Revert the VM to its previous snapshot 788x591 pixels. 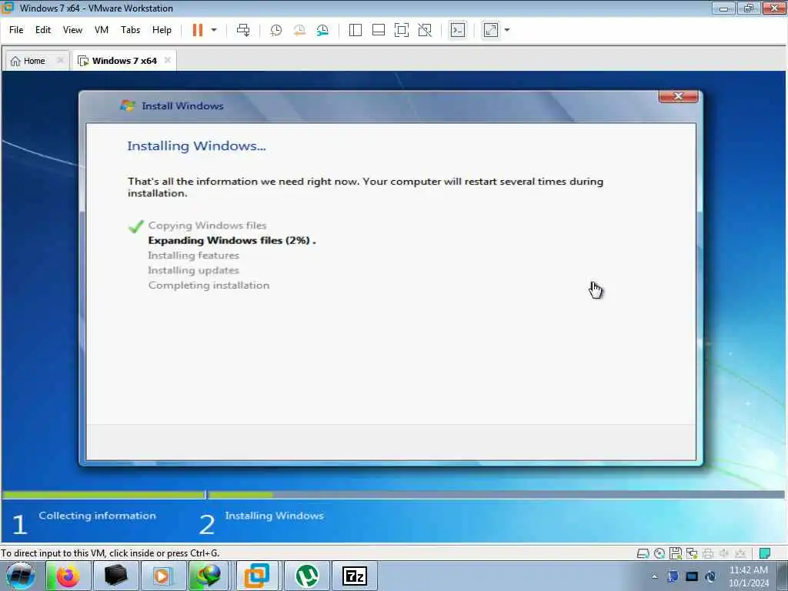coord(299,30)
